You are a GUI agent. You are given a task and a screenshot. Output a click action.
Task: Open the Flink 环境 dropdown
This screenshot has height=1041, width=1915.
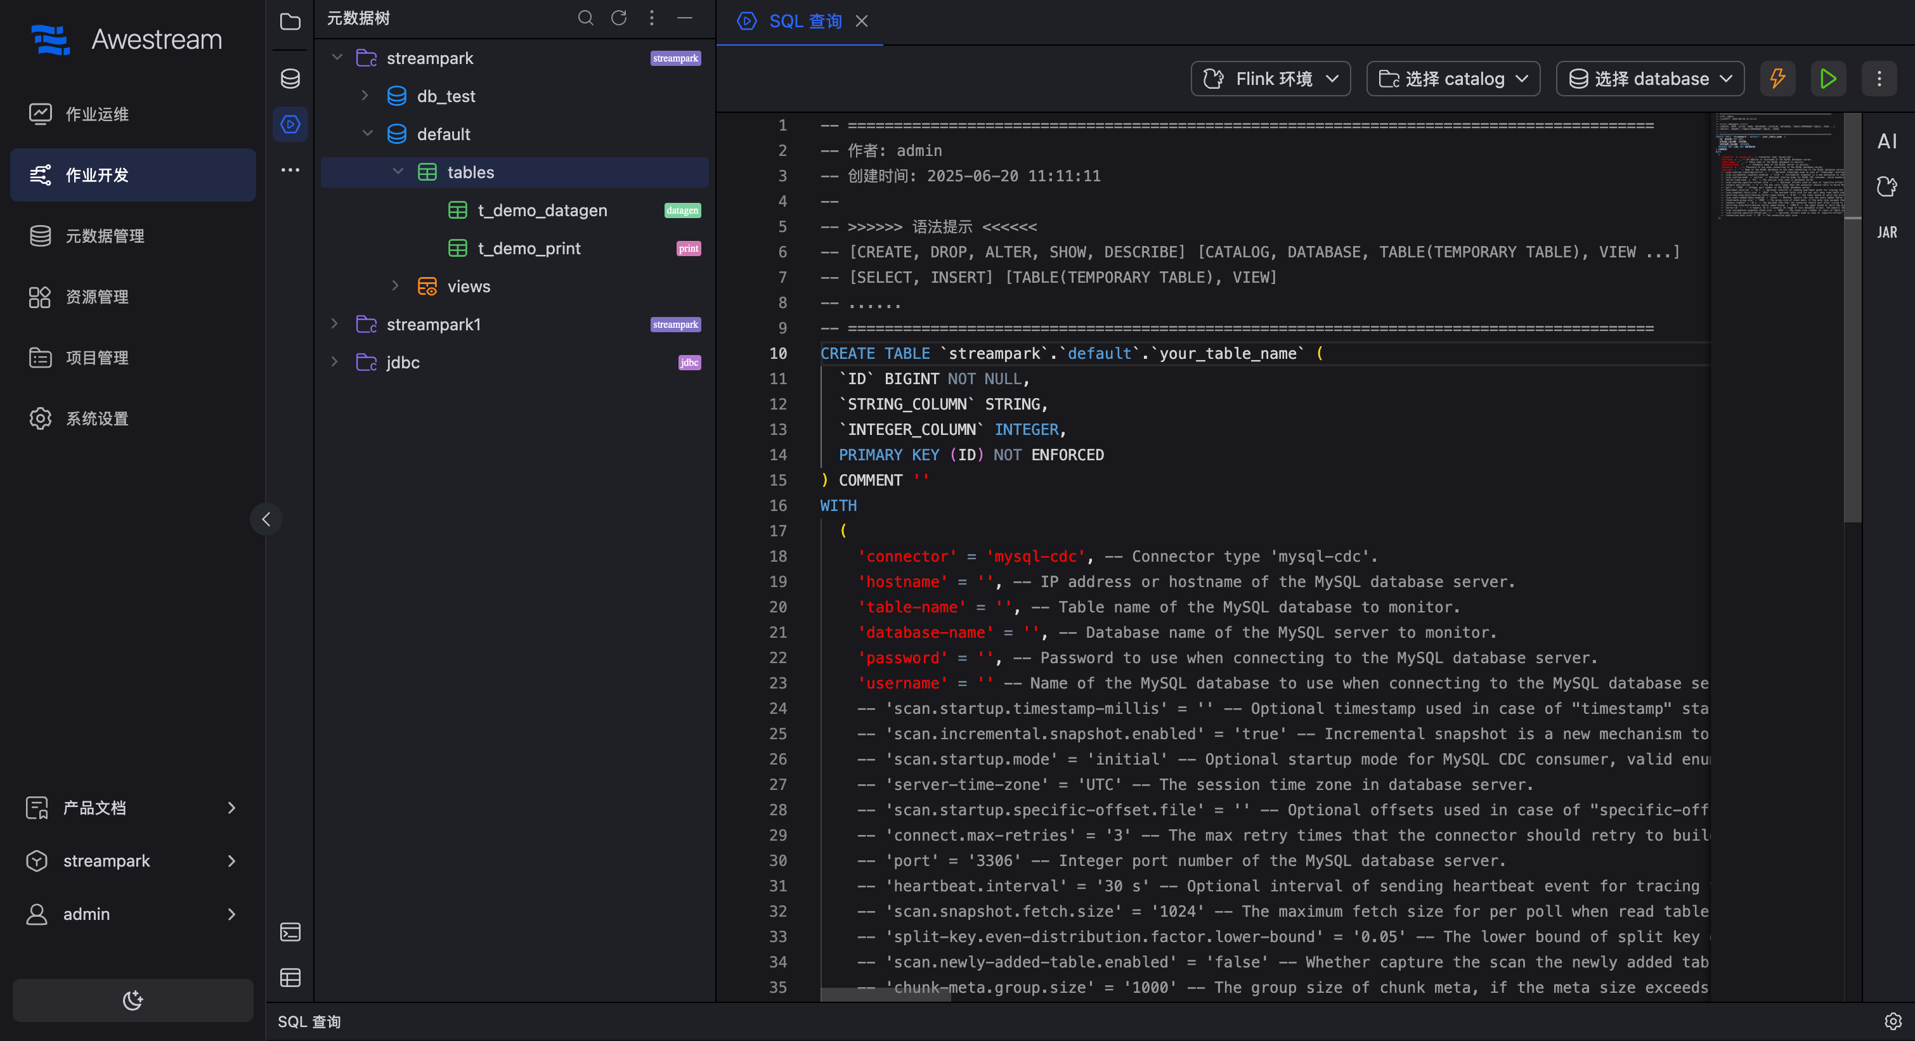point(1271,79)
